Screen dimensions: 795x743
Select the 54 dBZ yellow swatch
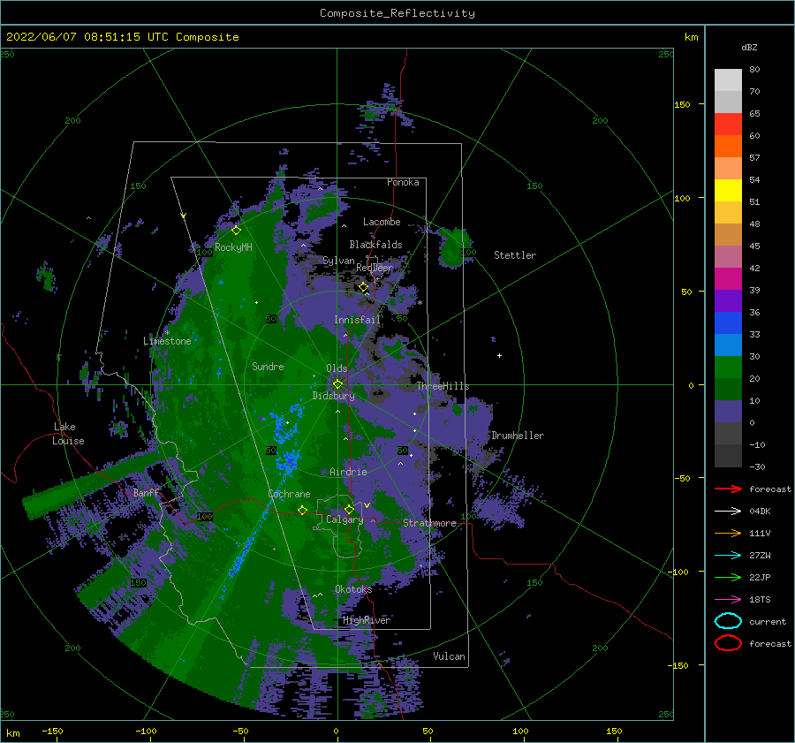(x=728, y=190)
